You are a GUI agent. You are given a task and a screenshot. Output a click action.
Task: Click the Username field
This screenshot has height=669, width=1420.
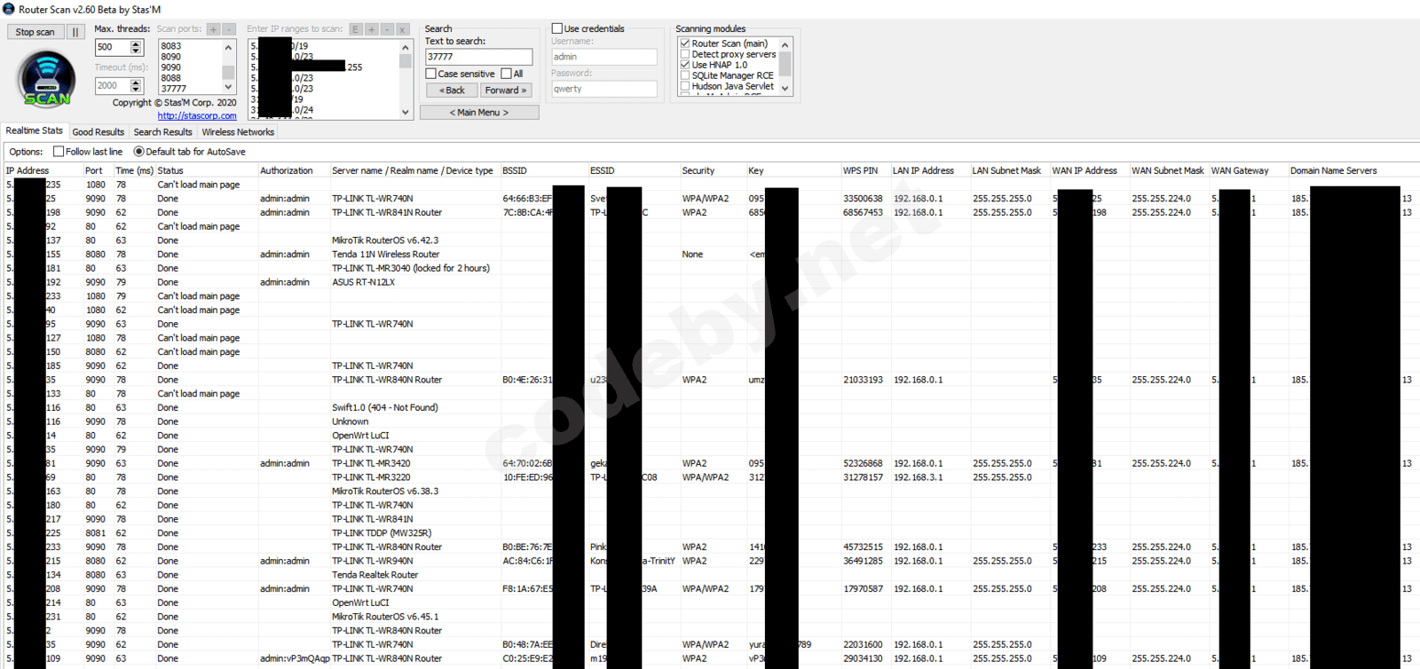tap(603, 57)
